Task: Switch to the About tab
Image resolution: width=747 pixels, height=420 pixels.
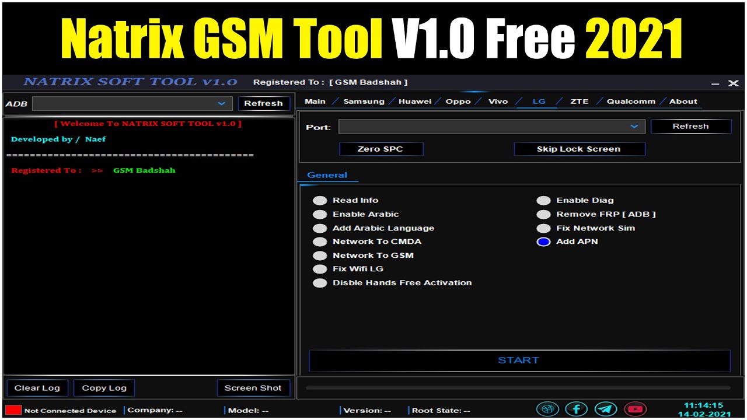Action: click(683, 101)
